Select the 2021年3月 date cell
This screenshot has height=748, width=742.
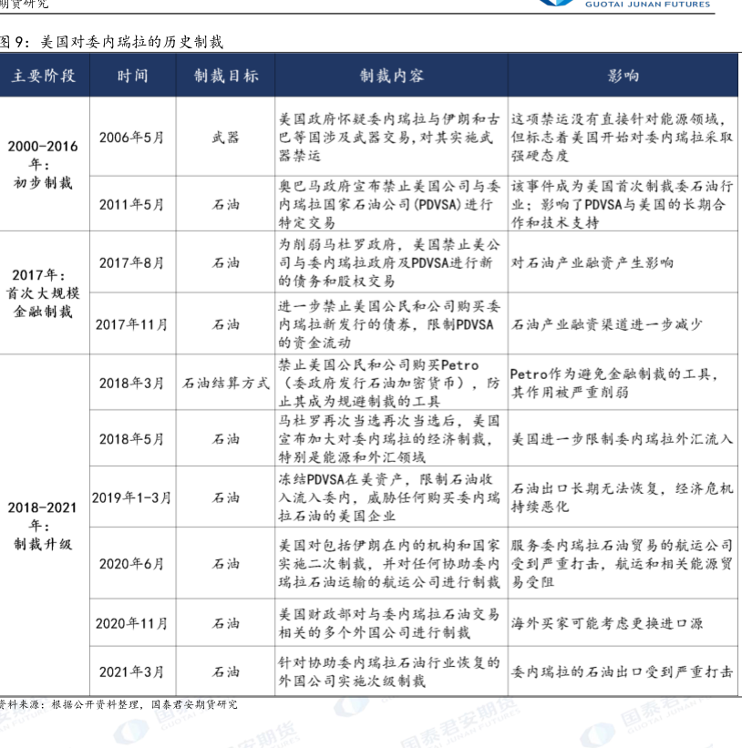(x=132, y=671)
